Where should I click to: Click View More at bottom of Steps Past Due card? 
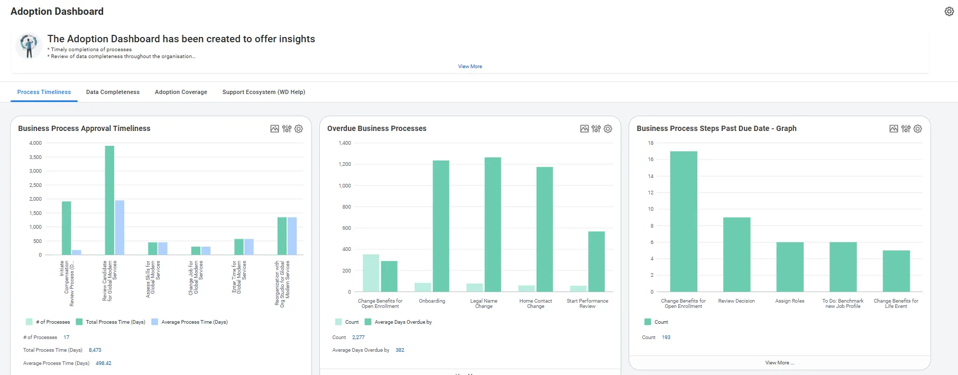tap(780, 363)
